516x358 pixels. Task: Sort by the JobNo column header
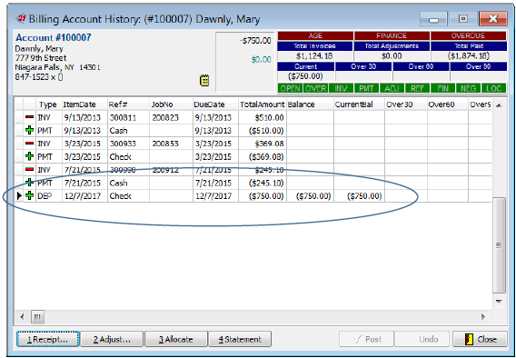coord(171,104)
